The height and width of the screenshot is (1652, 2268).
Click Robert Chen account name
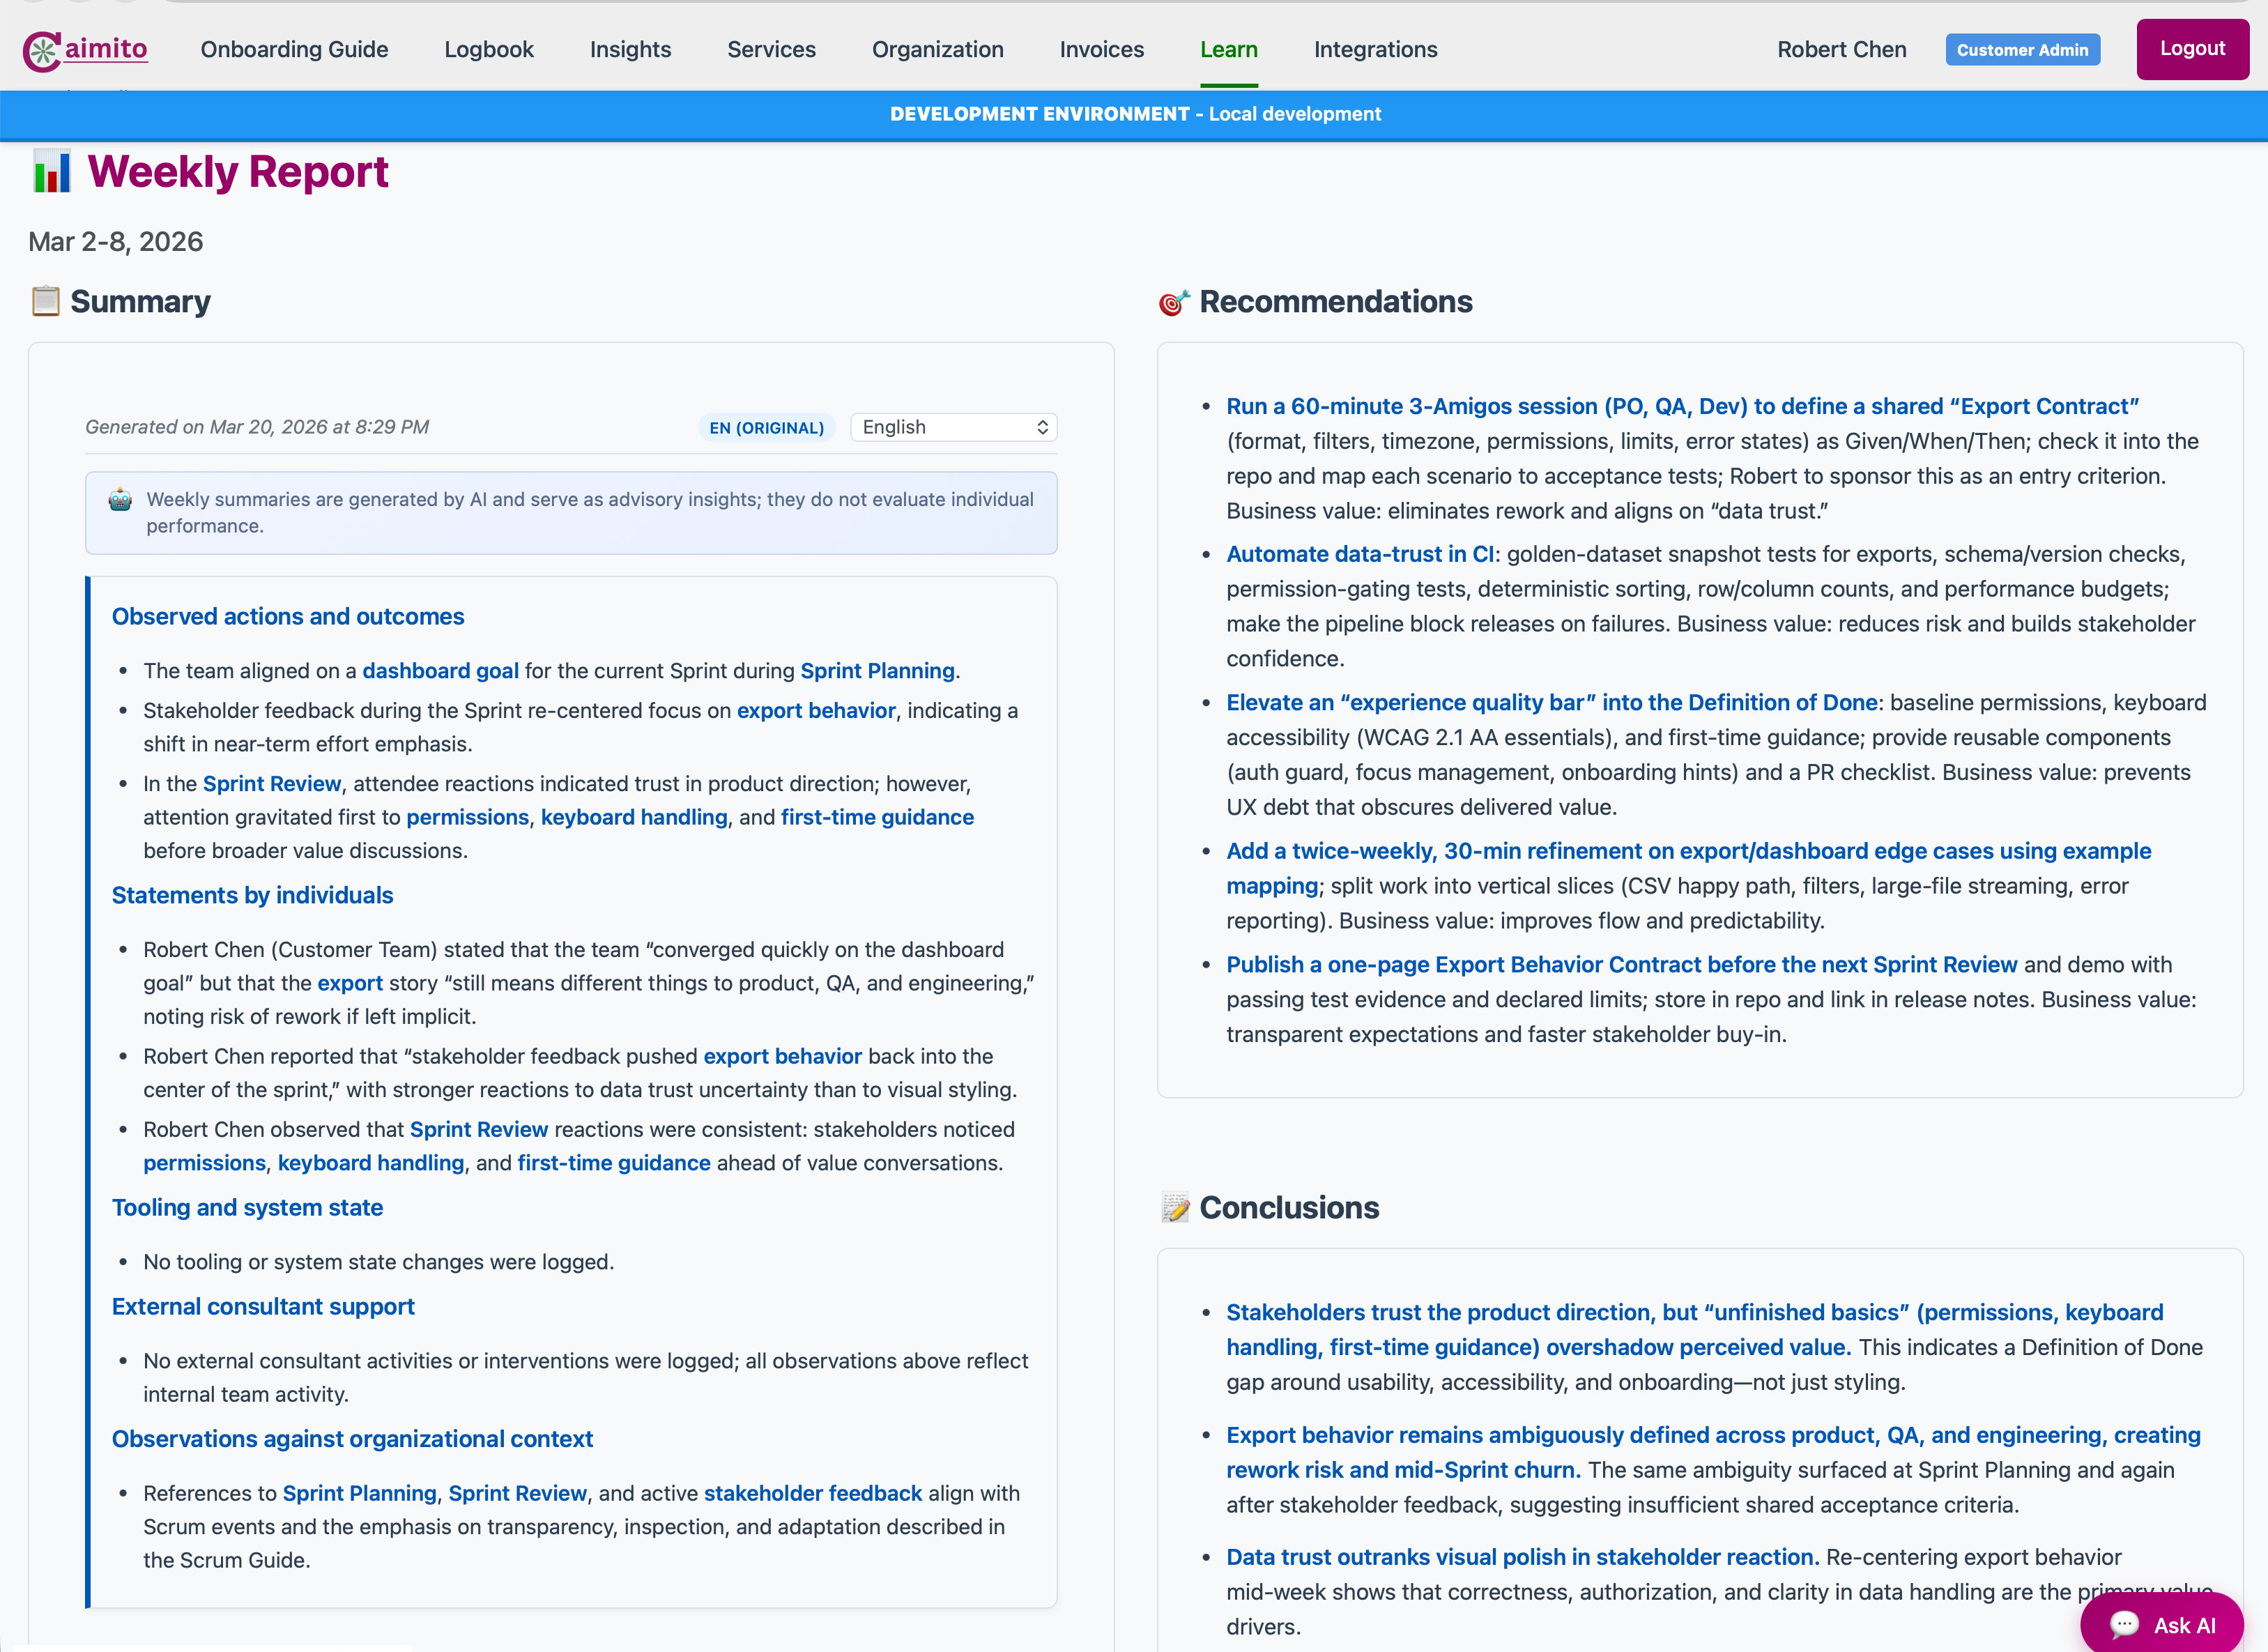pyautogui.click(x=1841, y=49)
